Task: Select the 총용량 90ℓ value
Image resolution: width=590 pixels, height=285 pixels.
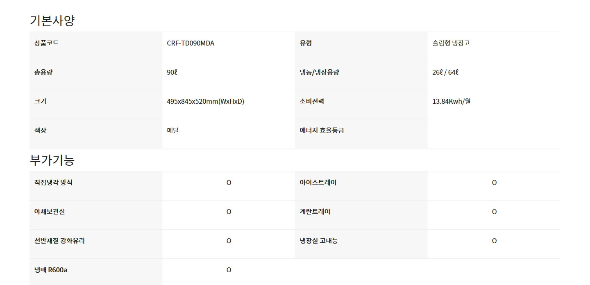Action: 172,72
